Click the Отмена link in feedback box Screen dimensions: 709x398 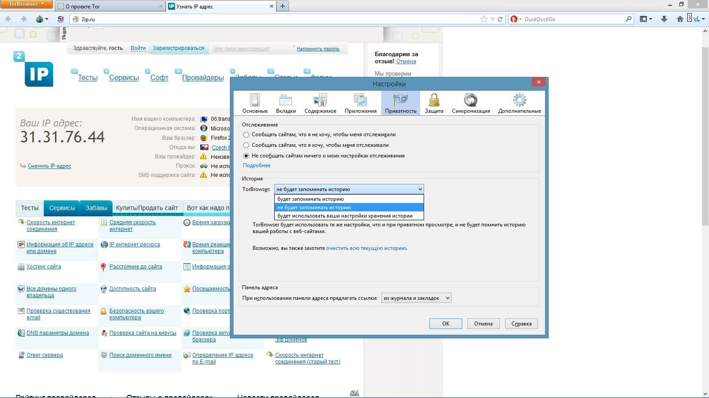point(406,61)
